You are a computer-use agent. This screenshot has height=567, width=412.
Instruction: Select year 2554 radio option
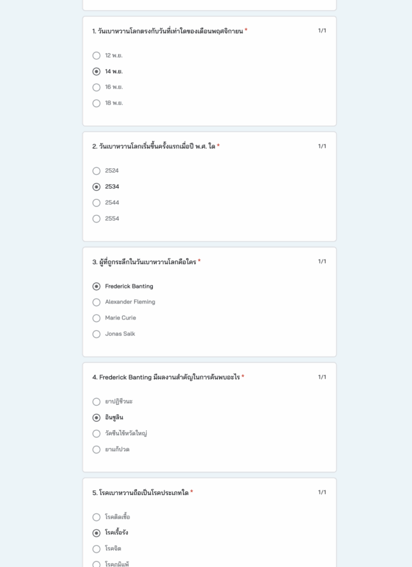click(96, 219)
